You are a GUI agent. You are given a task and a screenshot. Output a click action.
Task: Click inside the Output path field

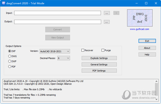pyautogui.click(x=58, y=22)
